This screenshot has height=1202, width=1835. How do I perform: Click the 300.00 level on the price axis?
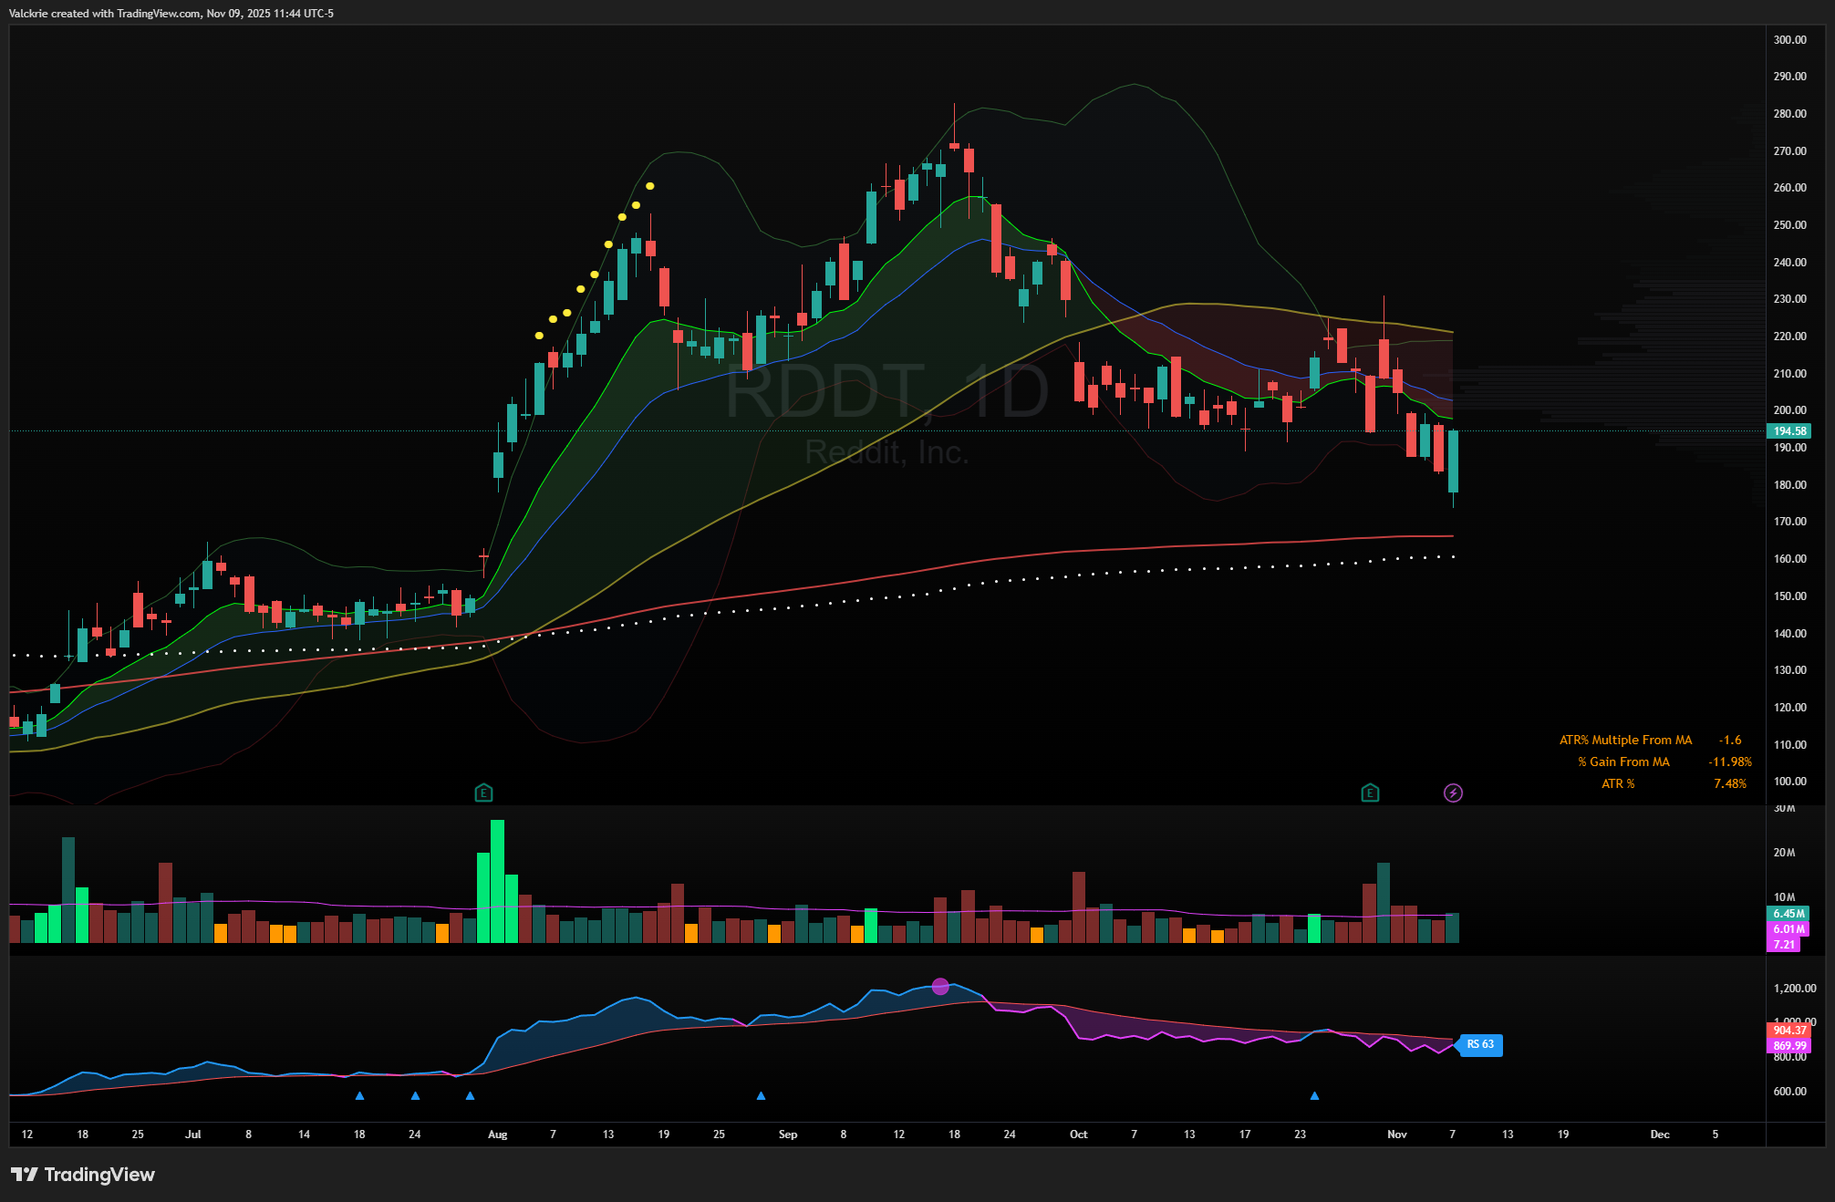(1789, 39)
